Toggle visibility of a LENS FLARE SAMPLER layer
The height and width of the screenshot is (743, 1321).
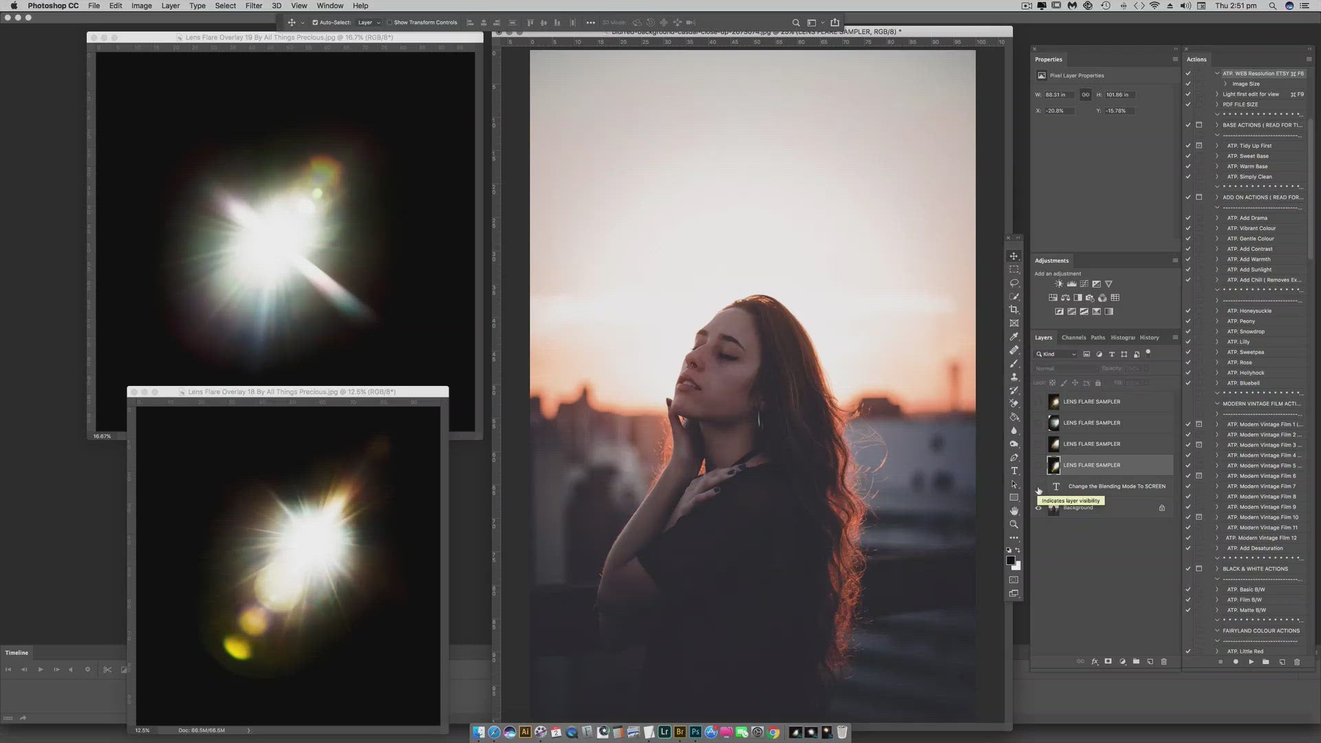click(1039, 402)
